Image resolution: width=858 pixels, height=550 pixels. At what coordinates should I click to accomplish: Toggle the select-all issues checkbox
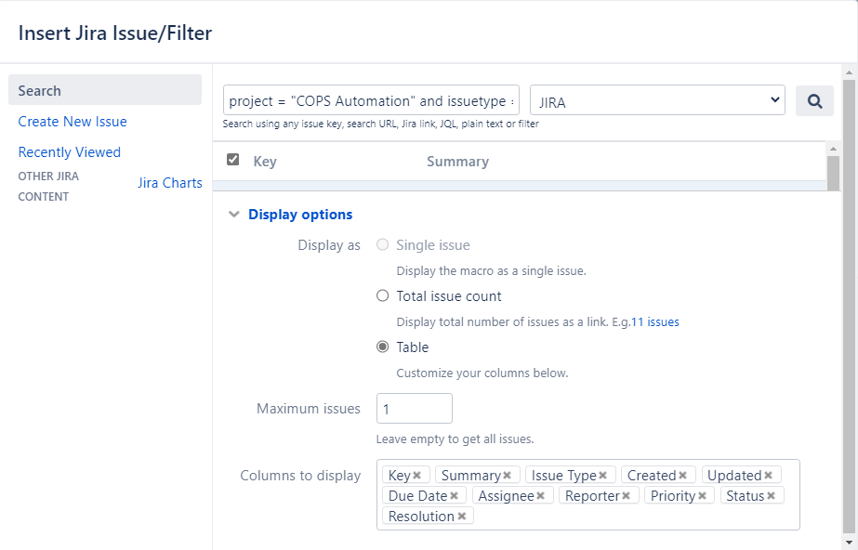(x=233, y=160)
